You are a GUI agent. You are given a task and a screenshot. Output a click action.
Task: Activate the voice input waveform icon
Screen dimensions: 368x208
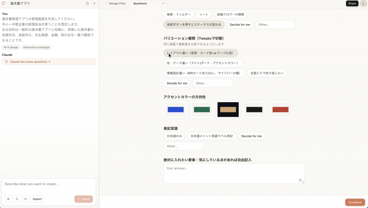pos(26,199)
